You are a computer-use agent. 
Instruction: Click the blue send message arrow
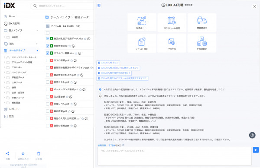coord(256,150)
